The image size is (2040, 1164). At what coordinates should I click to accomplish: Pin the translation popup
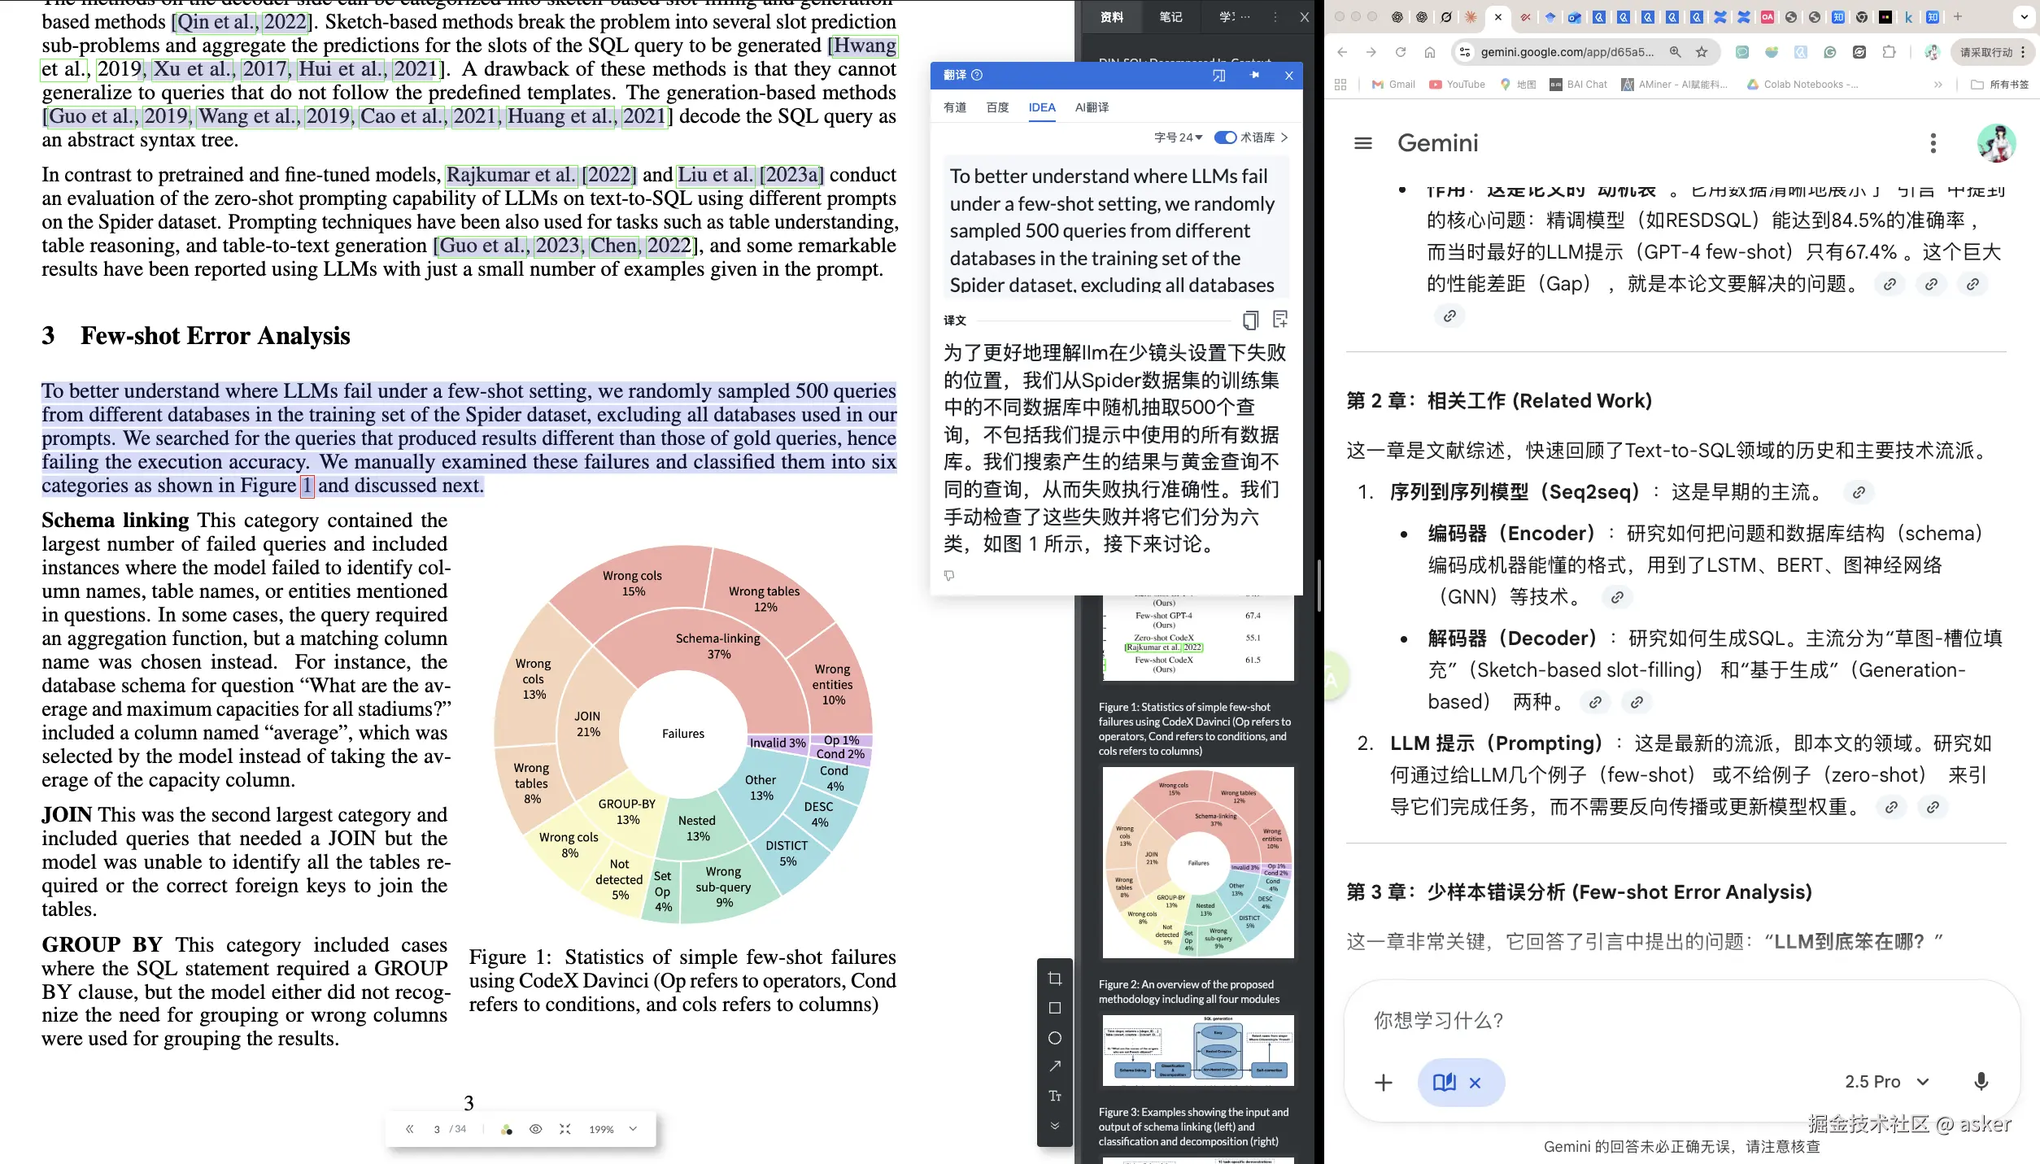pyautogui.click(x=1254, y=75)
